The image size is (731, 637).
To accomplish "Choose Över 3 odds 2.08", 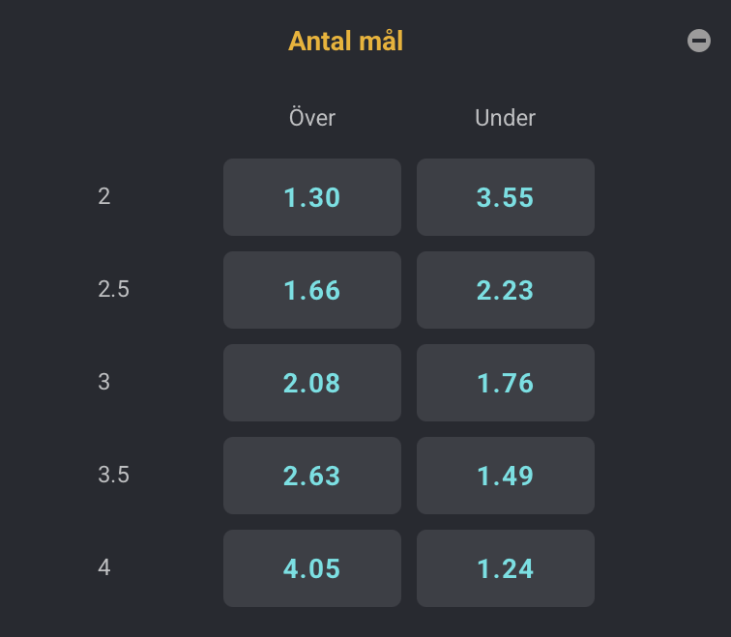I will click(312, 383).
